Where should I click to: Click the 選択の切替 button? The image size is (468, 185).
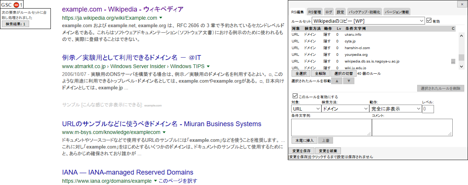(x=343, y=74)
